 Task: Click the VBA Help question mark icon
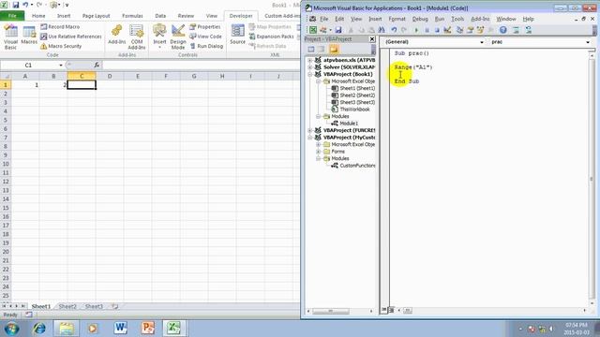tap(502, 30)
